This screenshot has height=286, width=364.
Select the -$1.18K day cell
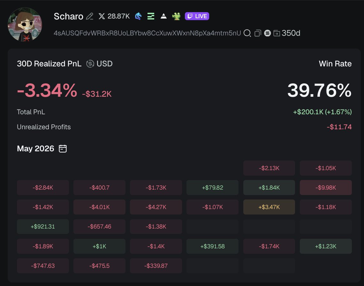coord(326,207)
